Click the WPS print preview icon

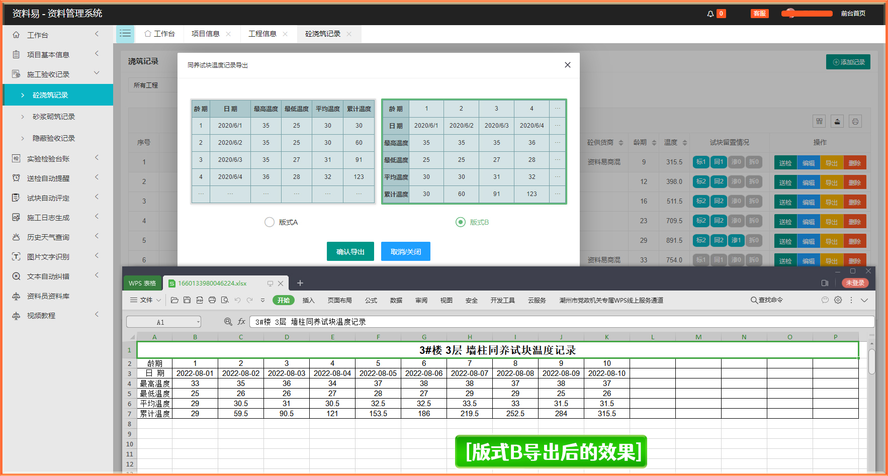point(225,300)
